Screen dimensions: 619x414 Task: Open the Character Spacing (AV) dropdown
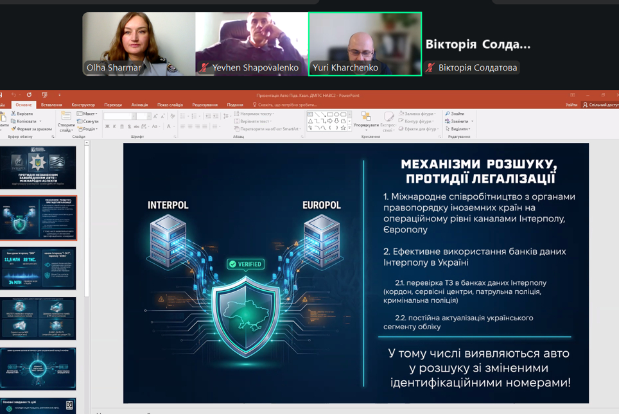(144, 126)
